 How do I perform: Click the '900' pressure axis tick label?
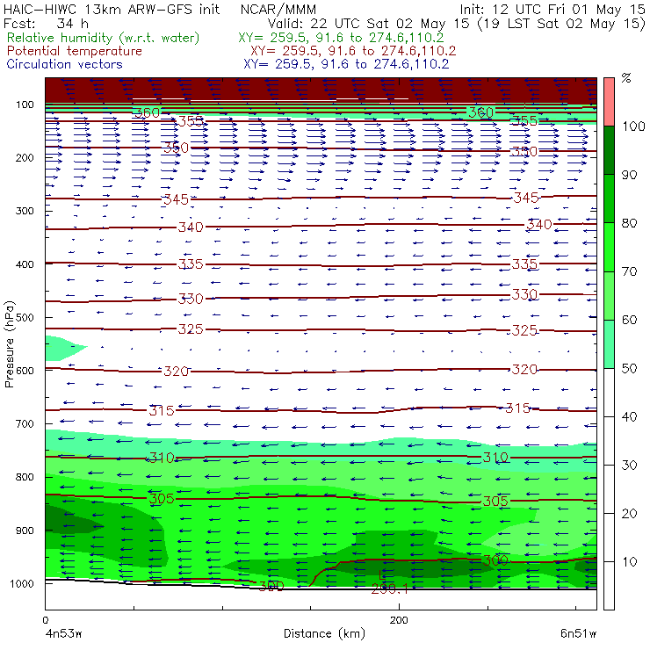coord(25,531)
